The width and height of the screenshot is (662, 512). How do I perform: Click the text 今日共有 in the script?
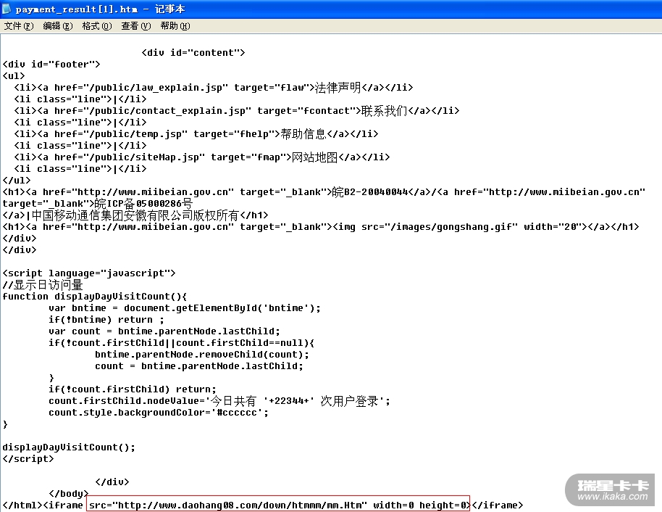coord(234,401)
